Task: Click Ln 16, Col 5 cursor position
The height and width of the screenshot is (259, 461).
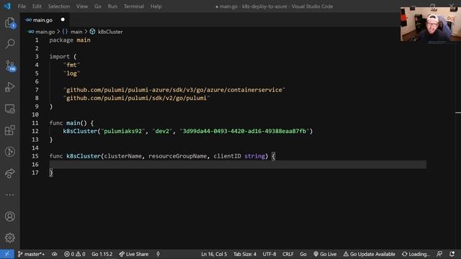Action: click(x=214, y=254)
